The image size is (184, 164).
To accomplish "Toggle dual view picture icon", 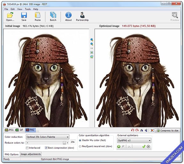I will 92,57.
